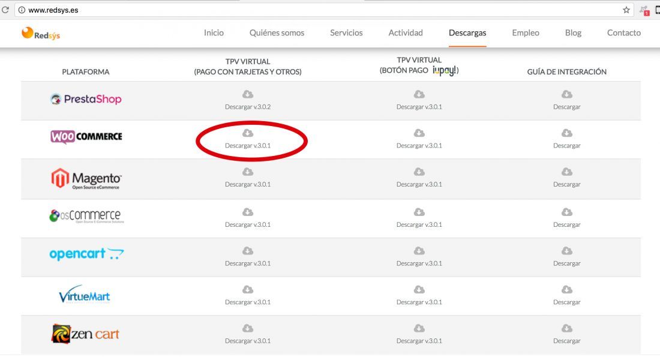Click the Magento integration guide cloud icon
The image size is (660, 357).
[567, 172]
